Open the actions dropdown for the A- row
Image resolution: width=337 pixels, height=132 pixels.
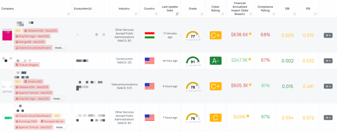(x=328, y=60)
